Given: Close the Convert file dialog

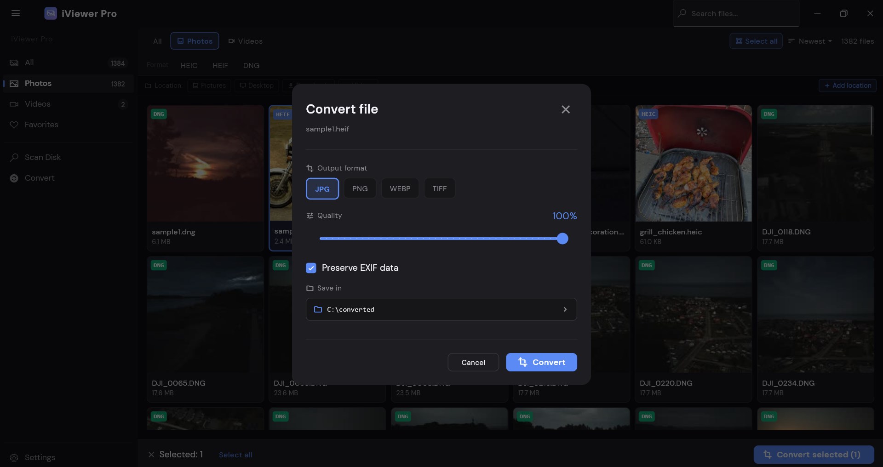Looking at the screenshot, I should click(x=566, y=109).
